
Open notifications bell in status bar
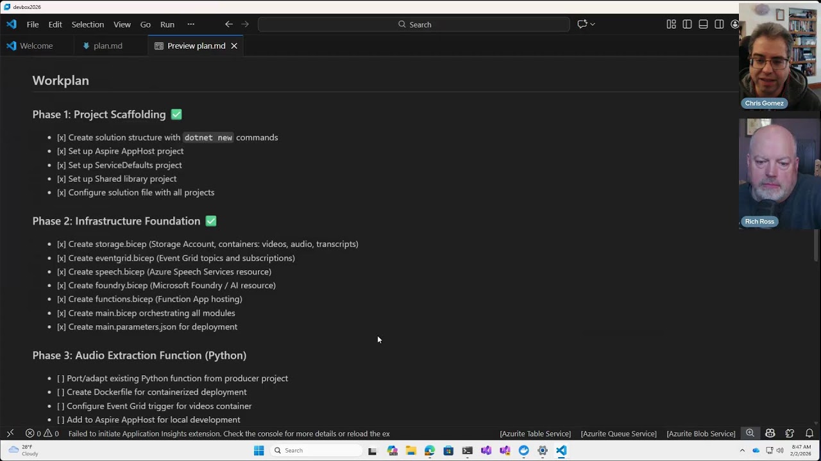point(809,433)
